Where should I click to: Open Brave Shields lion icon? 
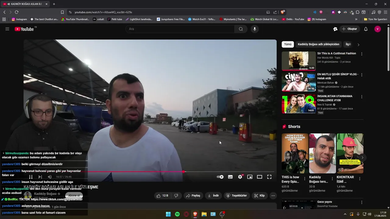tap(282, 12)
